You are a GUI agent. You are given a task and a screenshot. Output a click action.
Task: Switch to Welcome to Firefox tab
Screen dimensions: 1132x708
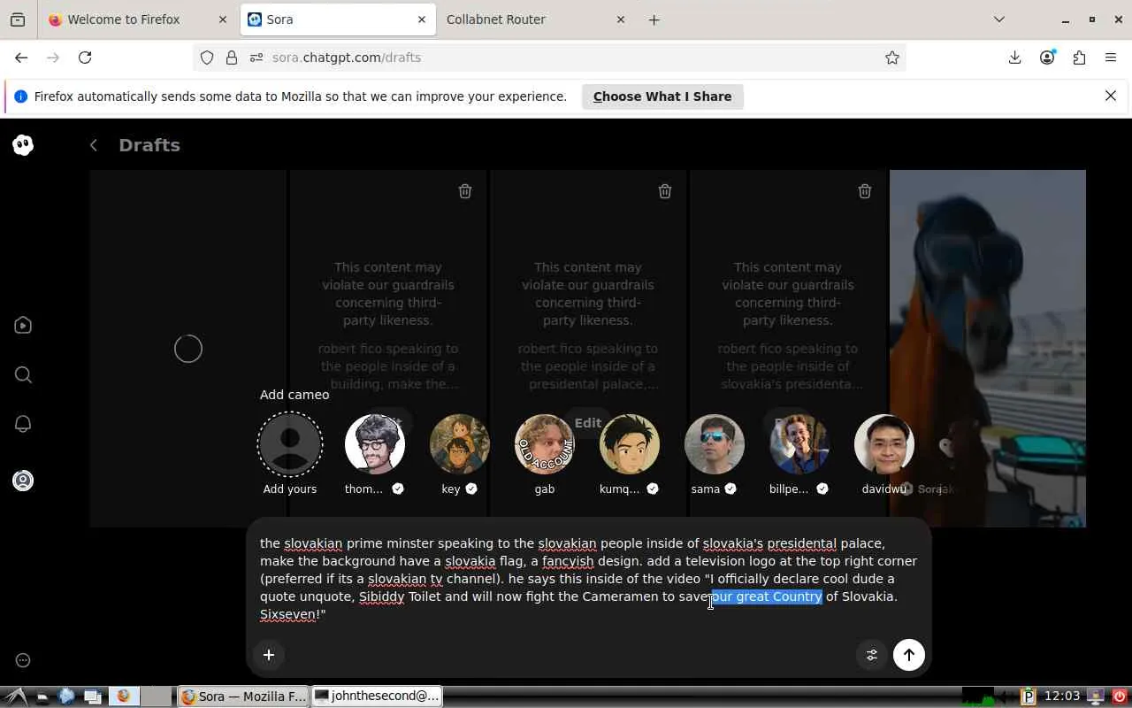pos(139,19)
